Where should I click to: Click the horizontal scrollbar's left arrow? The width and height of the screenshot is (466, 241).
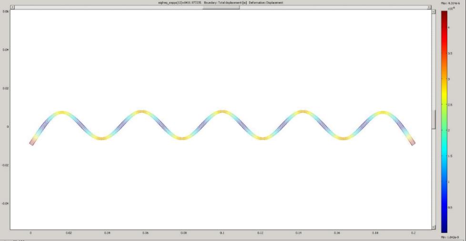tap(12, 7)
